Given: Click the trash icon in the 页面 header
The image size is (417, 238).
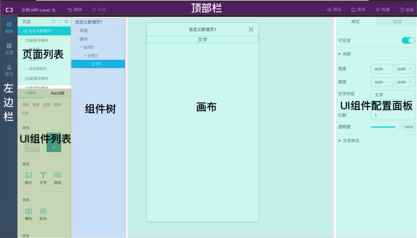Looking at the screenshot, I should click(x=60, y=21).
